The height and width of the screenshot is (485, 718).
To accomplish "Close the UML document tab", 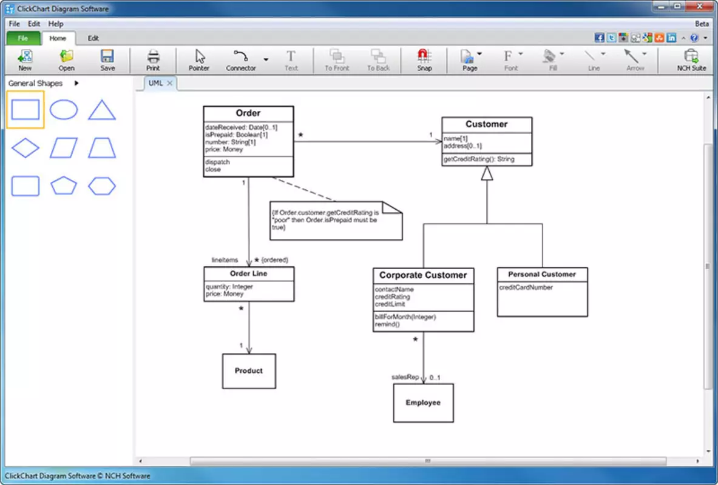I will (x=169, y=83).
